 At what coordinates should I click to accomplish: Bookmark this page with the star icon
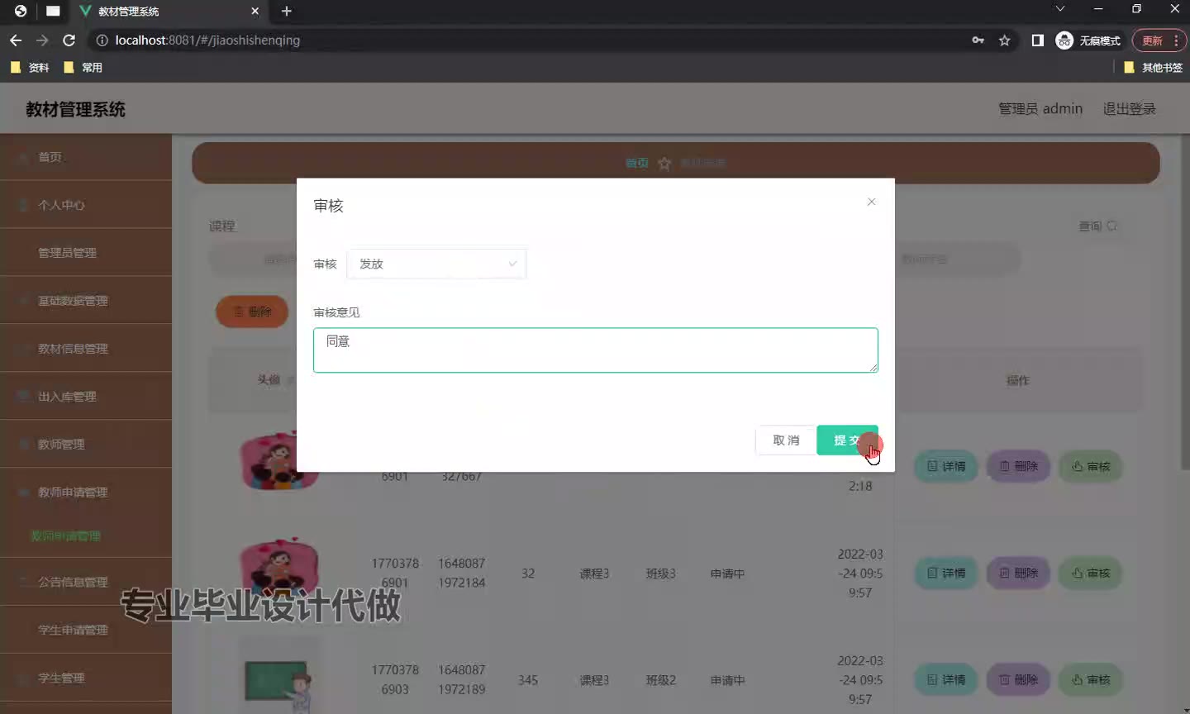point(1004,40)
